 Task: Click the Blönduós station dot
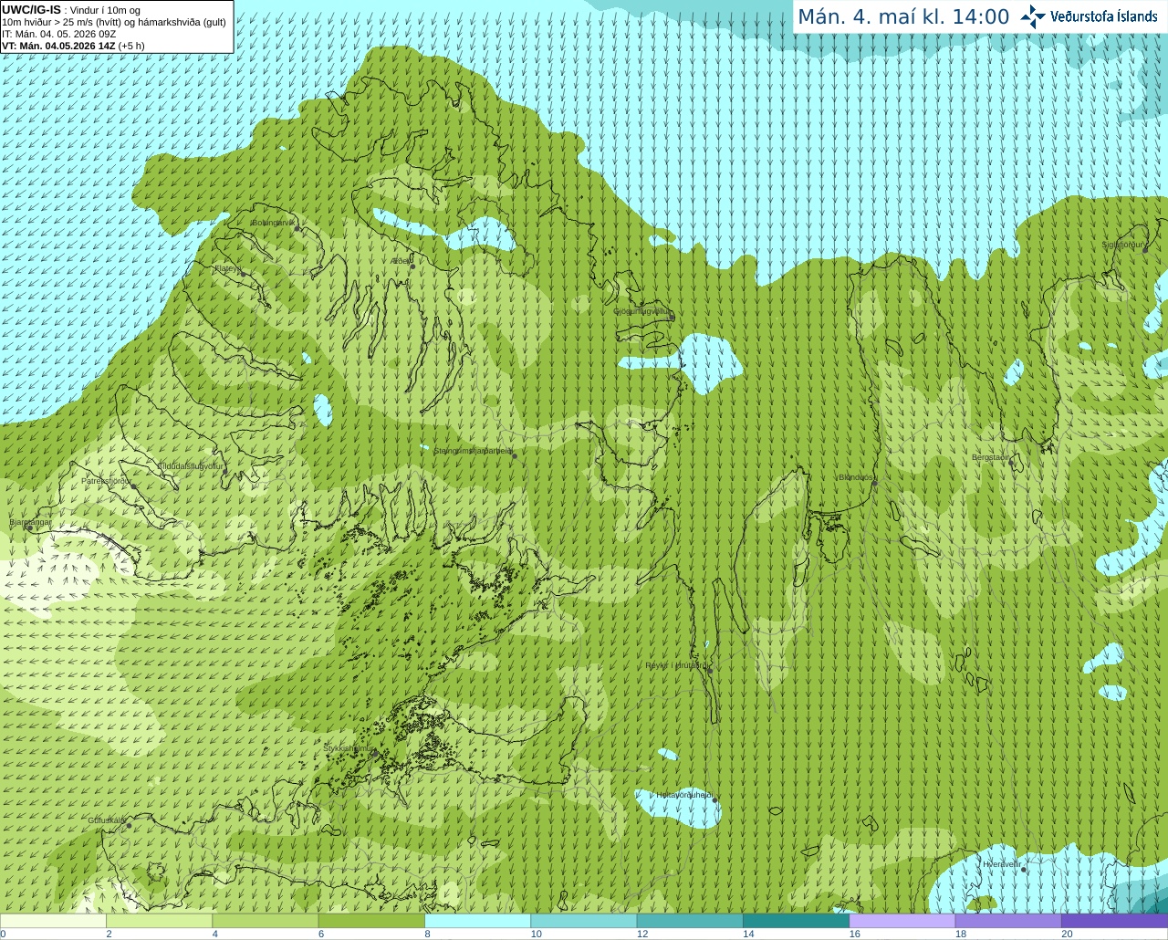tap(874, 484)
